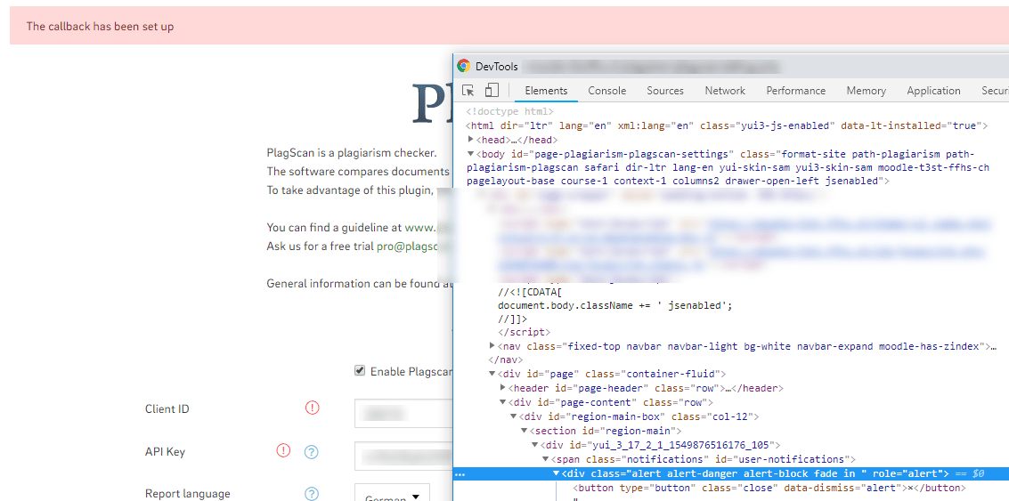The height and width of the screenshot is (501, 1009).
Task: Collapse the div page-content node
Action: (502, 402)
